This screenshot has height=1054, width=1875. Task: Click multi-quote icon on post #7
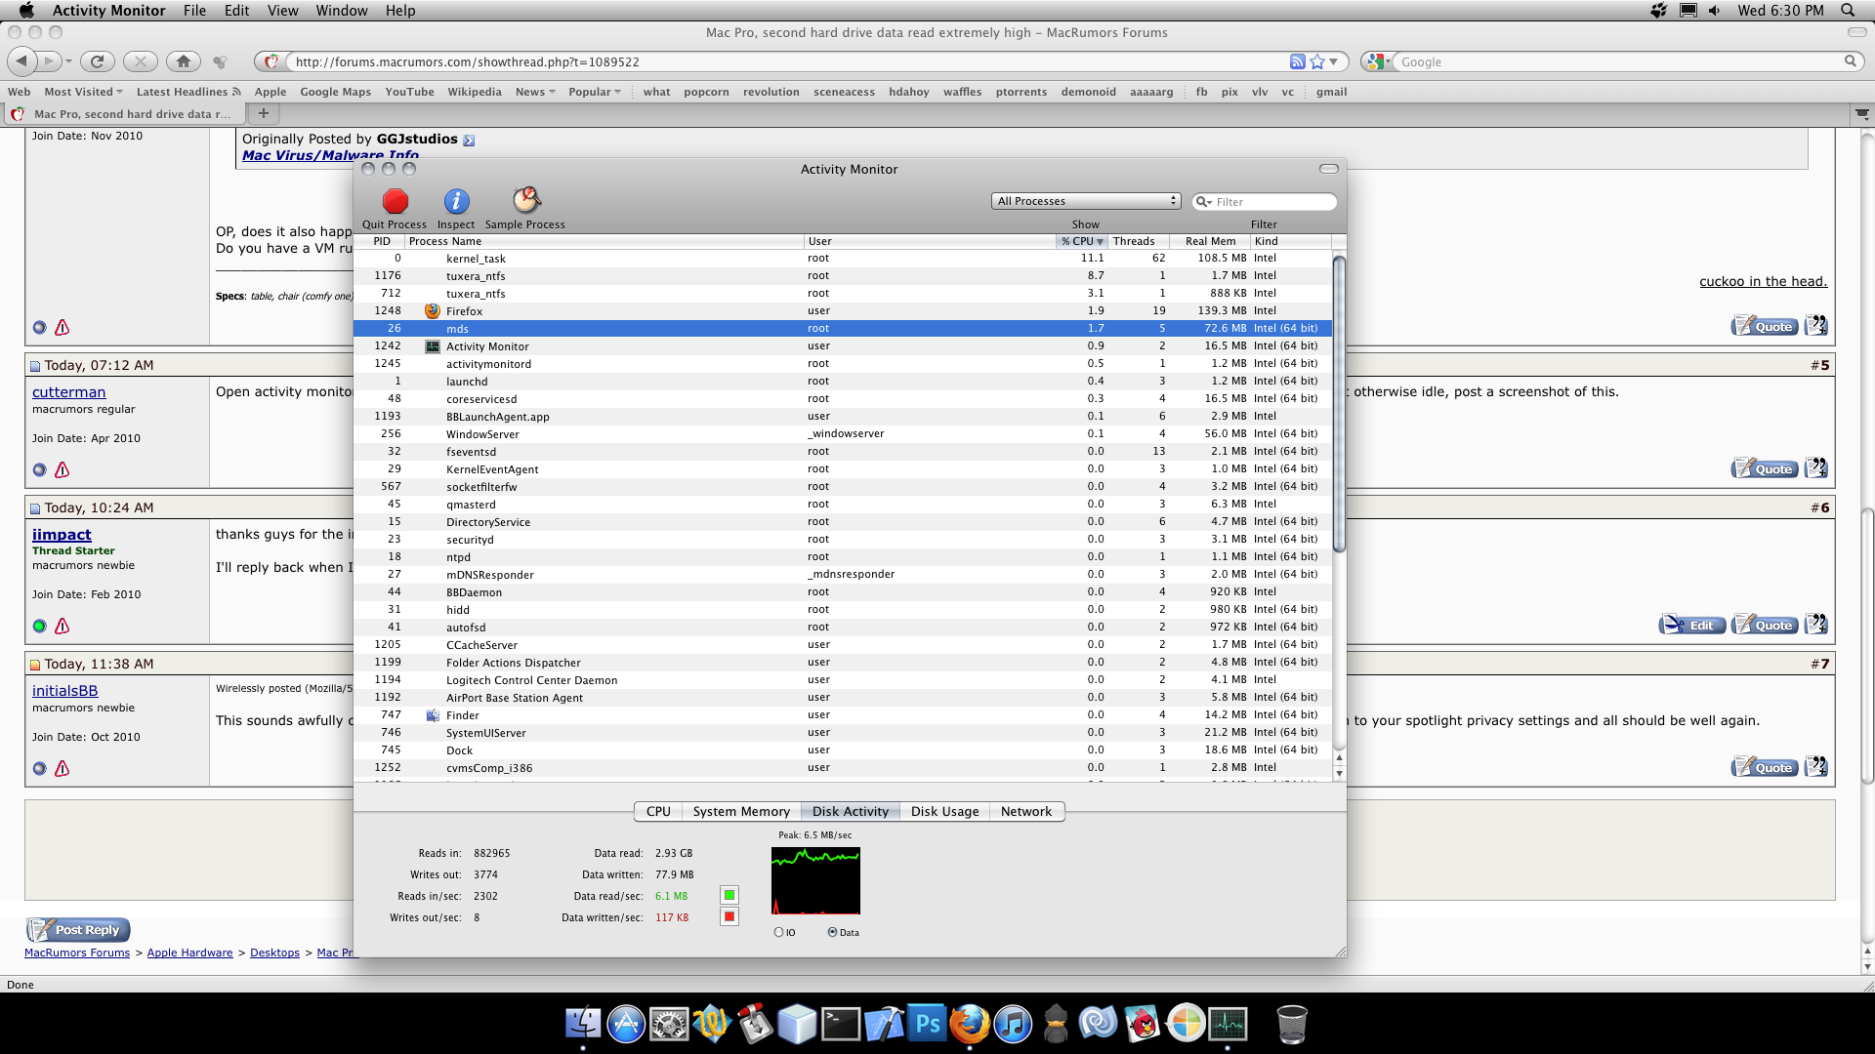tap(1815, 767)
